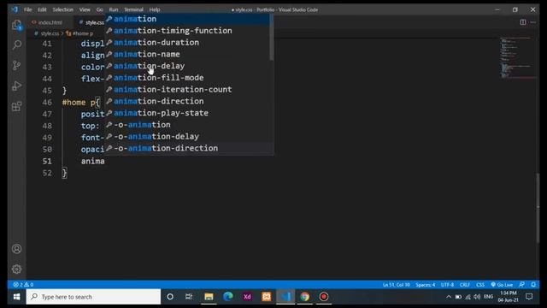Open the Windows Action Center
Screen dimensions: 547x308
(529, 297)
